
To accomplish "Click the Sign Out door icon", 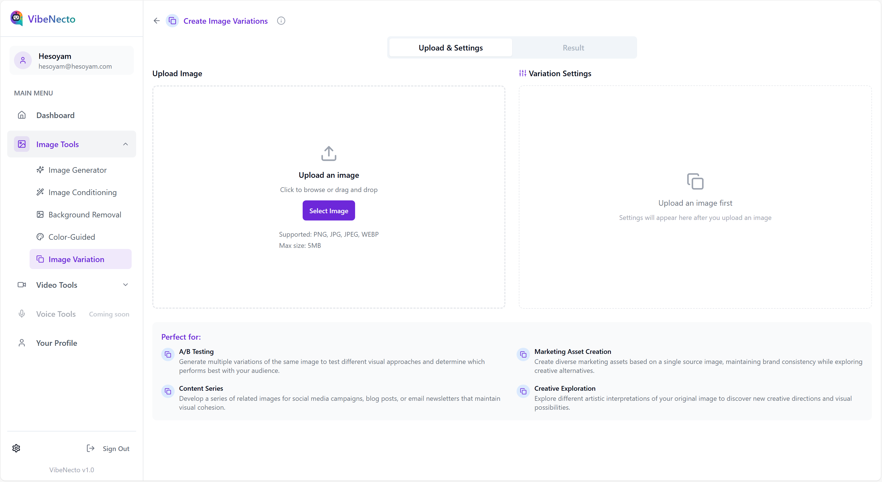I will click(90, 448).
